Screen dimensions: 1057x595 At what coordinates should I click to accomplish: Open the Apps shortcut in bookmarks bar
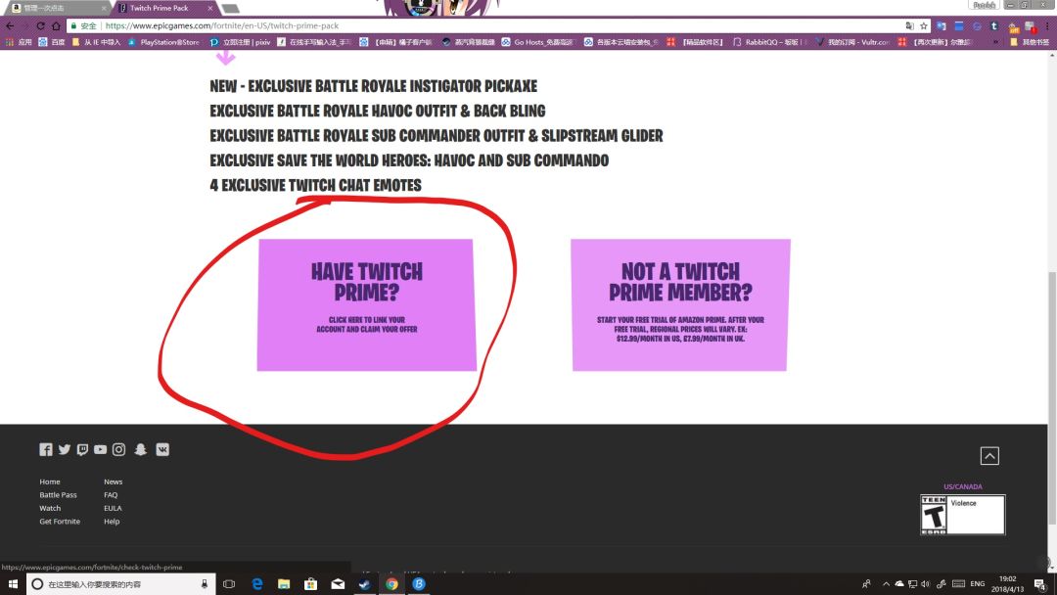19,42
